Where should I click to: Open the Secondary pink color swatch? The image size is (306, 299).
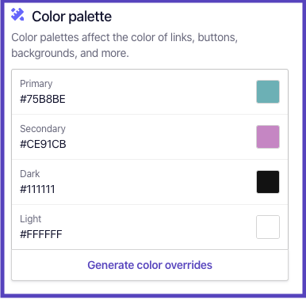(x=268, y=137)
